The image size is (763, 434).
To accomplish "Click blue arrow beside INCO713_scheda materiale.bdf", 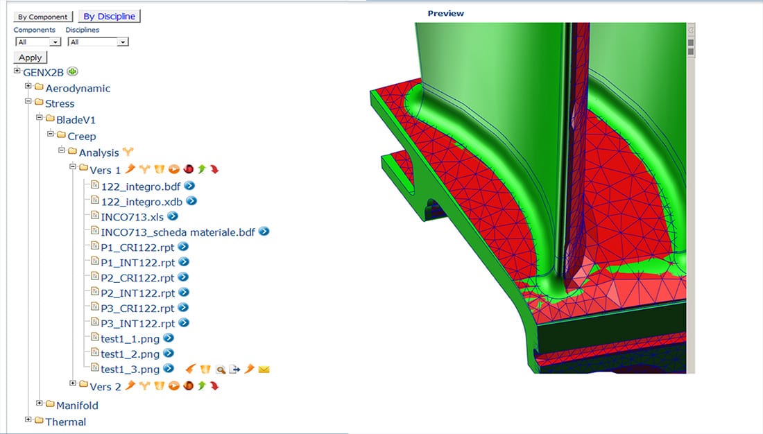I will click(x=264, y=232).
